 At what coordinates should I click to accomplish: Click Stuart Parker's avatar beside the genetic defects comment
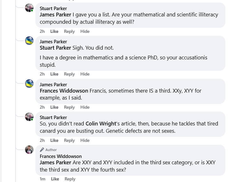click(x=29, y=117)
